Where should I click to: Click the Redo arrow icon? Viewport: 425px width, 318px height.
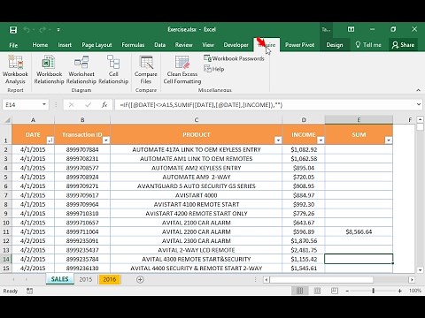(42, 29)
